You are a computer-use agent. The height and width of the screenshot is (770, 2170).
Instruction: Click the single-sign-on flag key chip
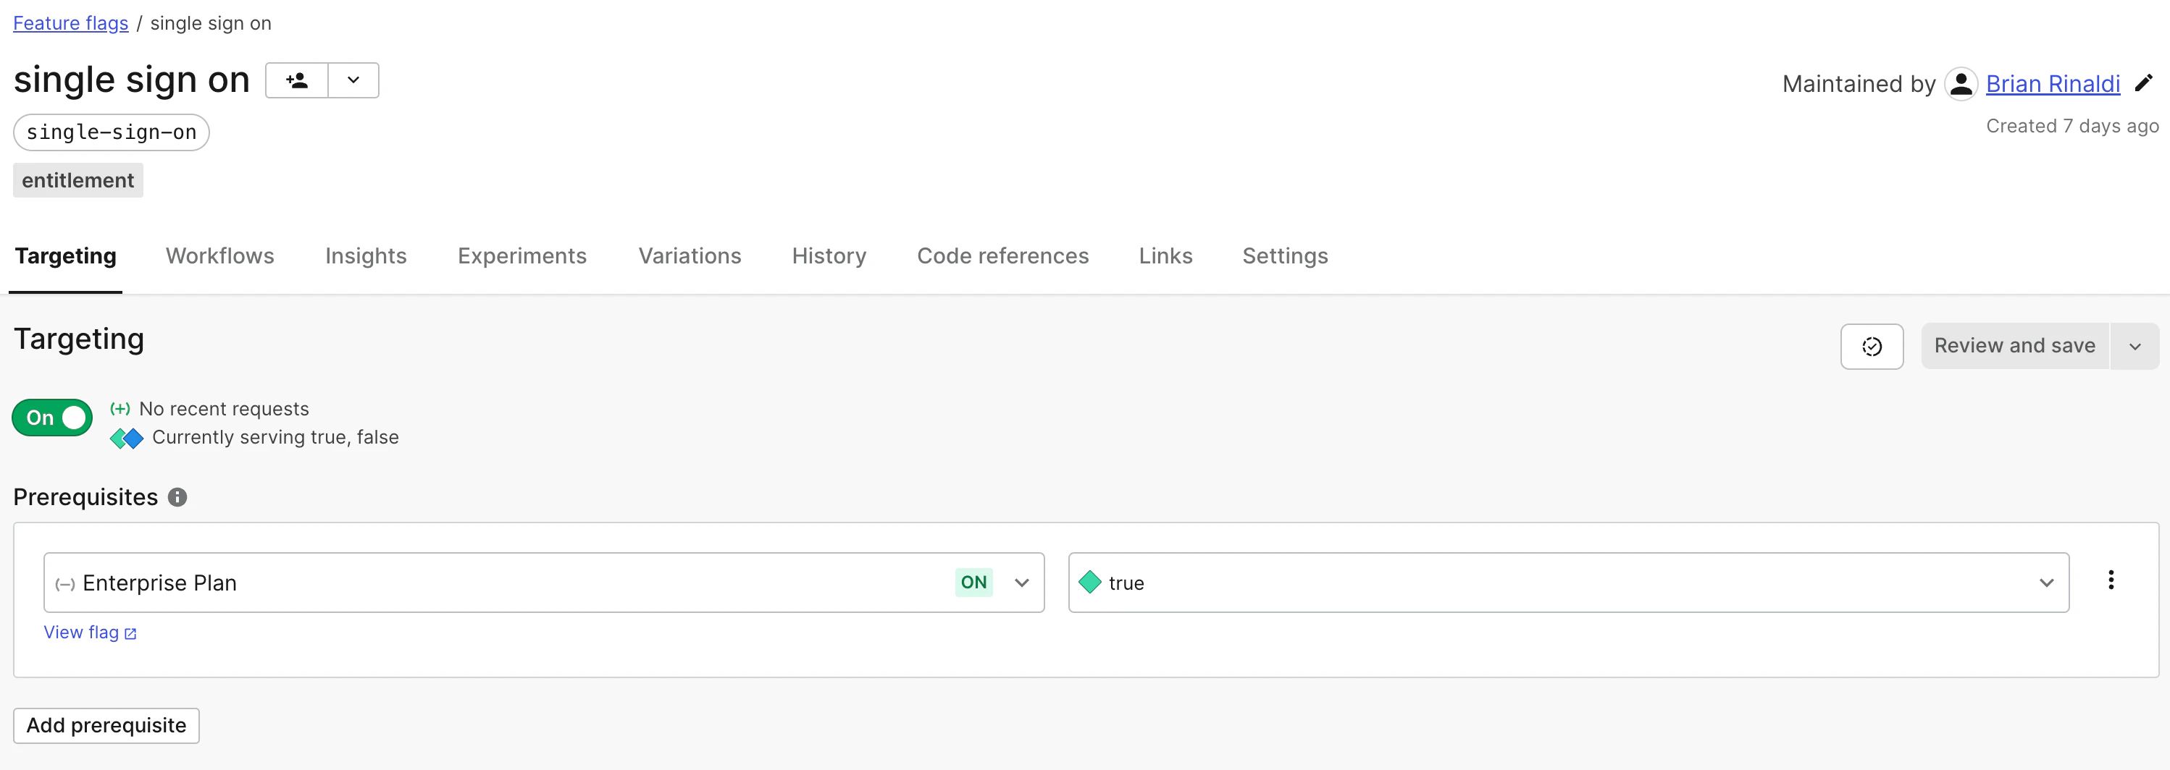coord(110,132)
